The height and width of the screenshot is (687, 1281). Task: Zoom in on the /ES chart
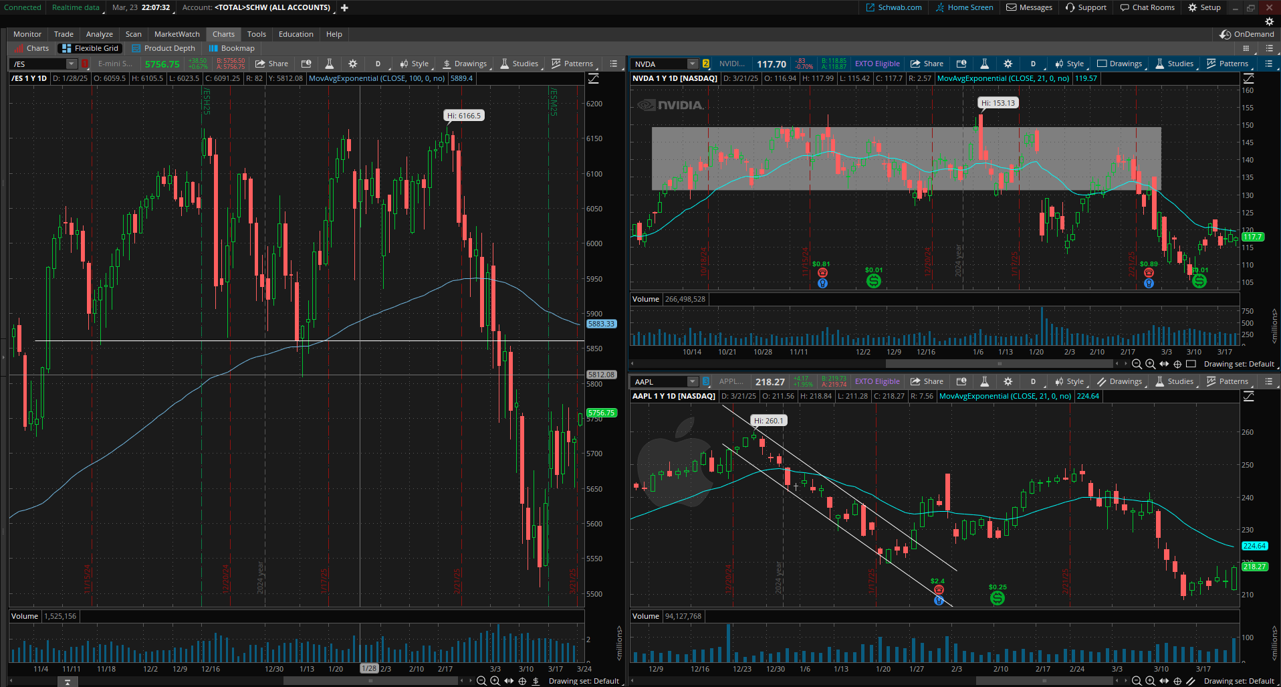495,681
